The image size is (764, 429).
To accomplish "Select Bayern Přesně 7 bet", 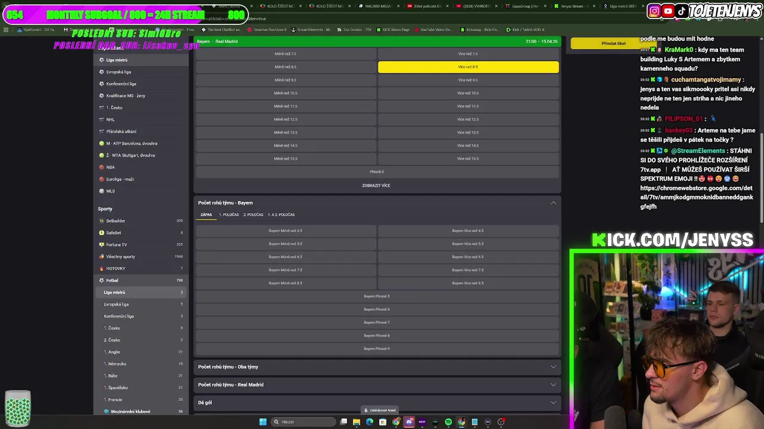I will point(377,322).
